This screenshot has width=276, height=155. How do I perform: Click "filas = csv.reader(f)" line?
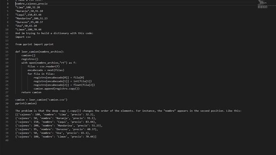tap(44, 66)
